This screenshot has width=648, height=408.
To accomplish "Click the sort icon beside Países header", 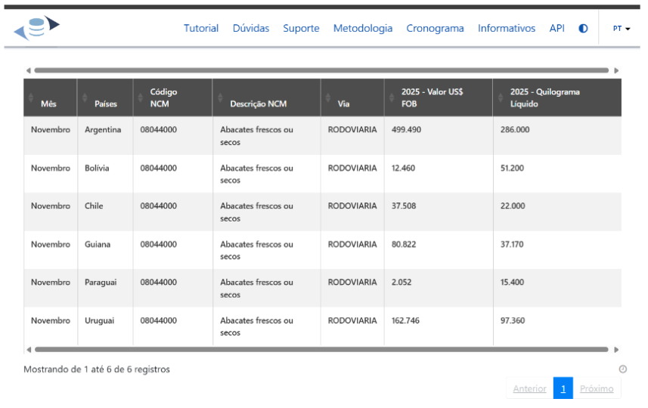I will [85, 98].
